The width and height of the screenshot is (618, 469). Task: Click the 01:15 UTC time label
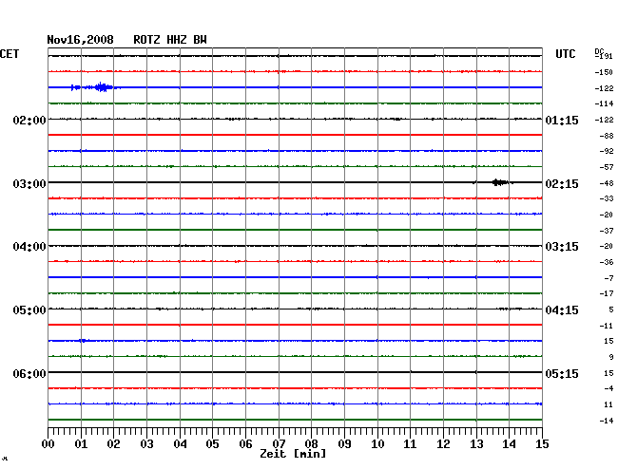562,120
